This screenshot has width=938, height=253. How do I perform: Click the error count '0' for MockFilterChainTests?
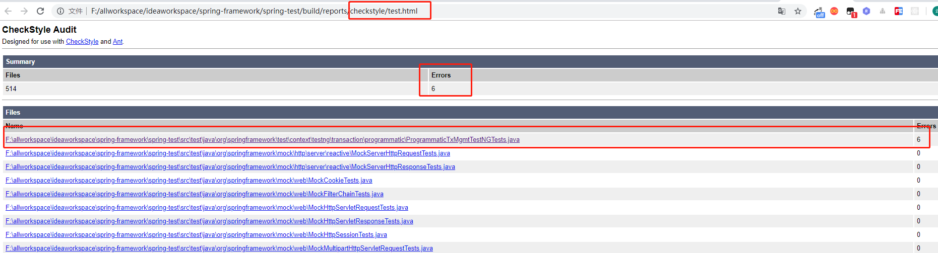coord(918,194)
